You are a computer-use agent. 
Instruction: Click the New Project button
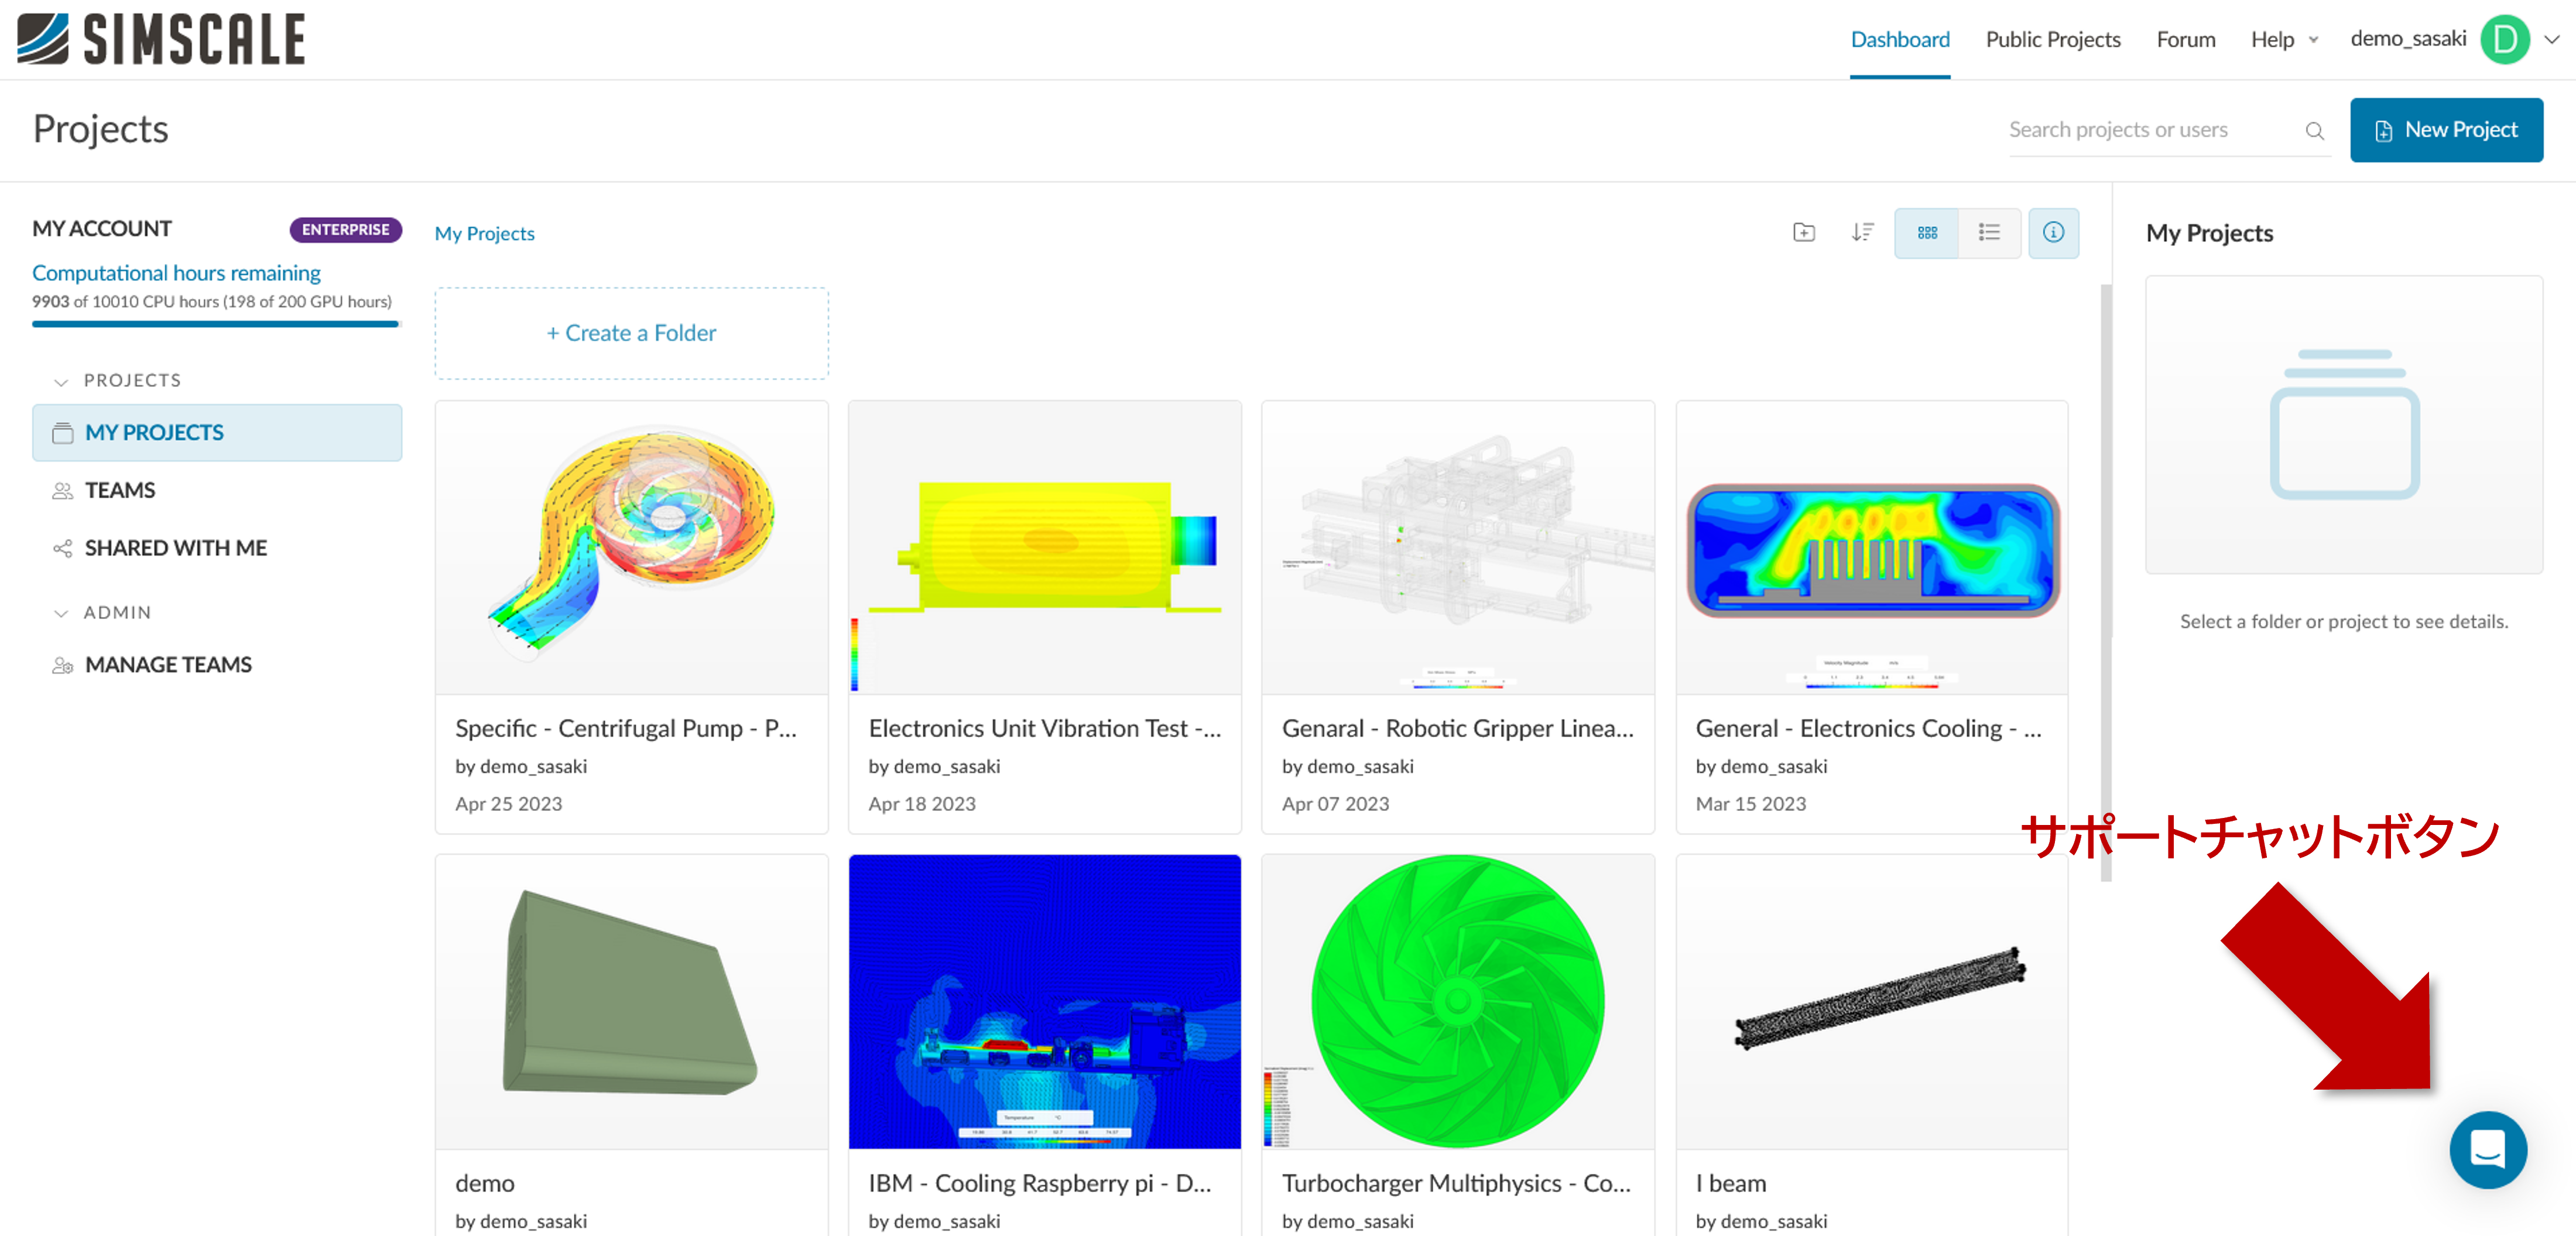(2446, 129)
